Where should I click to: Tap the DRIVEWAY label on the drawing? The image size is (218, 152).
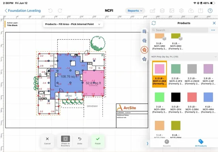pyautogui.click(x=92, y=106)
